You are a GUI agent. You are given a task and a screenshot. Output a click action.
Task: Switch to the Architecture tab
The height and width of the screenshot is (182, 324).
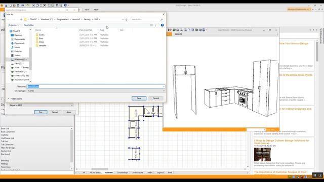[138, 172]
